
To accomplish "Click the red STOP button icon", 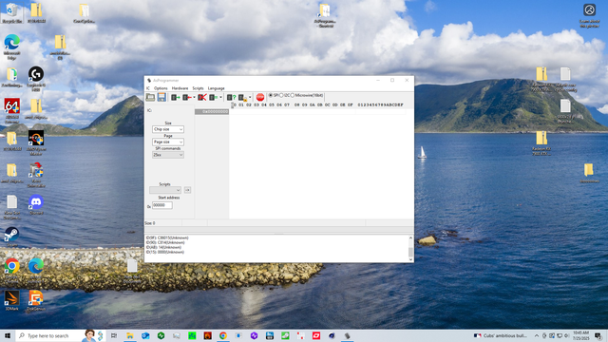I will pos(260,97).
